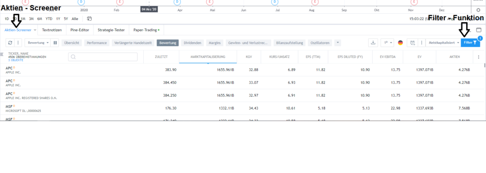Screen dimensions: 486x173
Task: Open the blue Filter button
Action: coord(470,43)
